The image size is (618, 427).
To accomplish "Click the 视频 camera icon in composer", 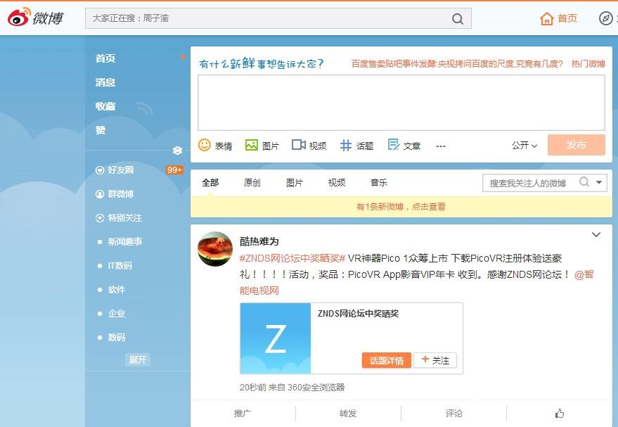I will click(298, 145).
